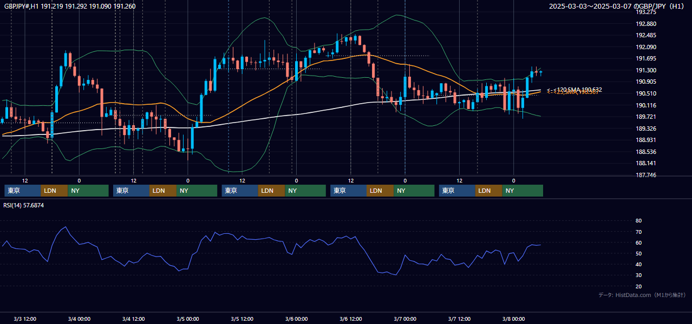Select the RSI 50 midline label
The height and width of the screenshot is (324, 692).
pyautogui.click(x=638, y=253)
